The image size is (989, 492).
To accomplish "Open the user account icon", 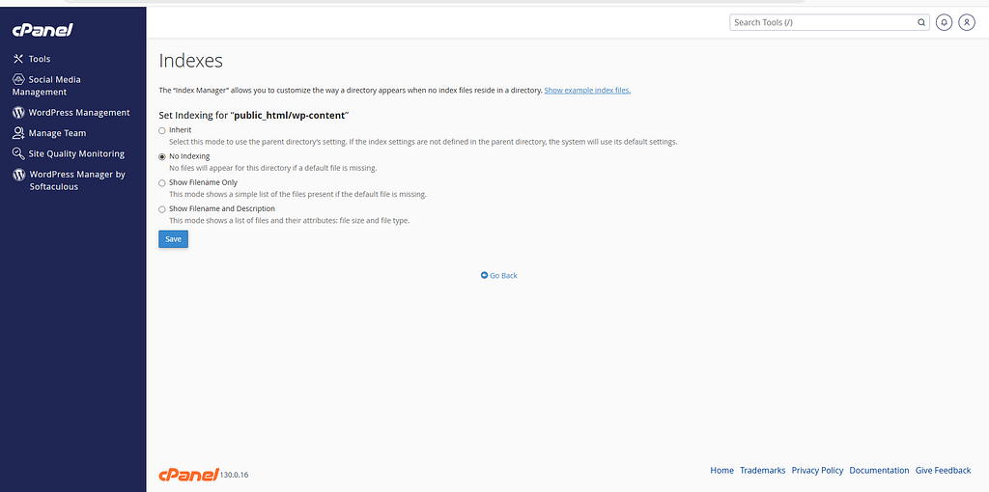I will 966,23.
